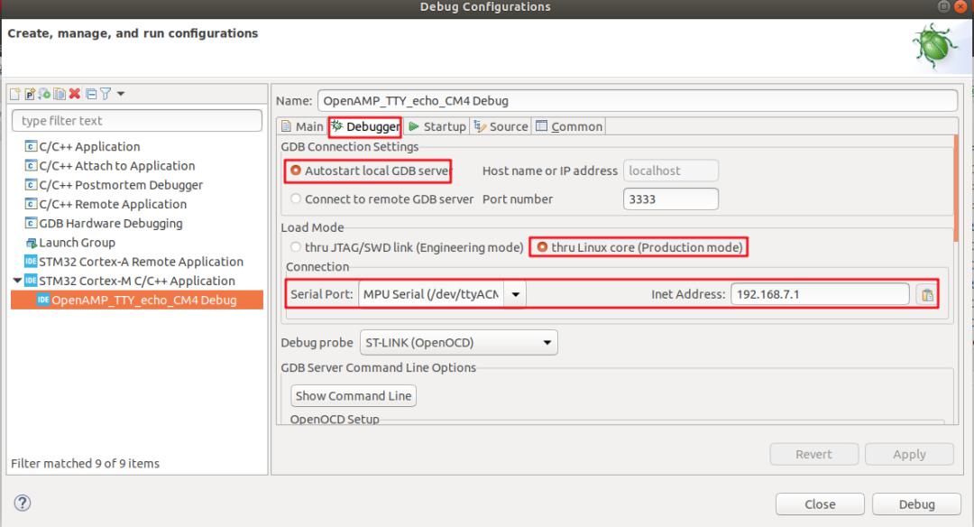The image size is (974, 527).
Task: Select Connect to remote GDB server
Action: tap(381, 199)
